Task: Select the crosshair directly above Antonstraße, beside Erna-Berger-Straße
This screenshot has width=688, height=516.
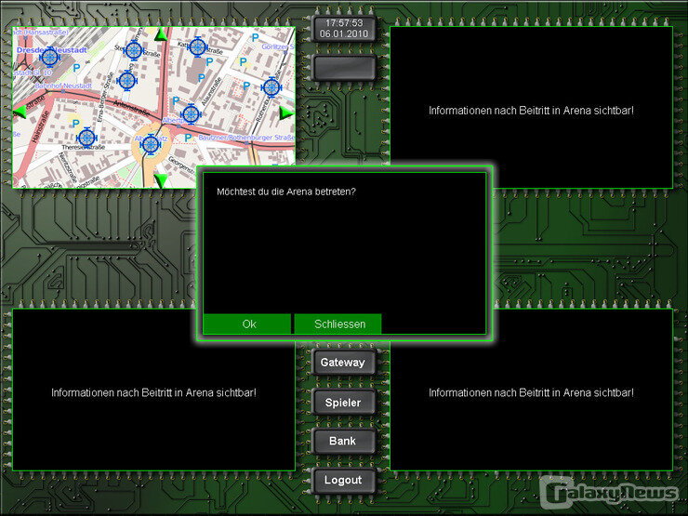Action: point(127,81)
